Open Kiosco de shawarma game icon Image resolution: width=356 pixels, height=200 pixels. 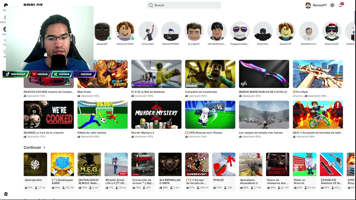[x=278, y=164]
